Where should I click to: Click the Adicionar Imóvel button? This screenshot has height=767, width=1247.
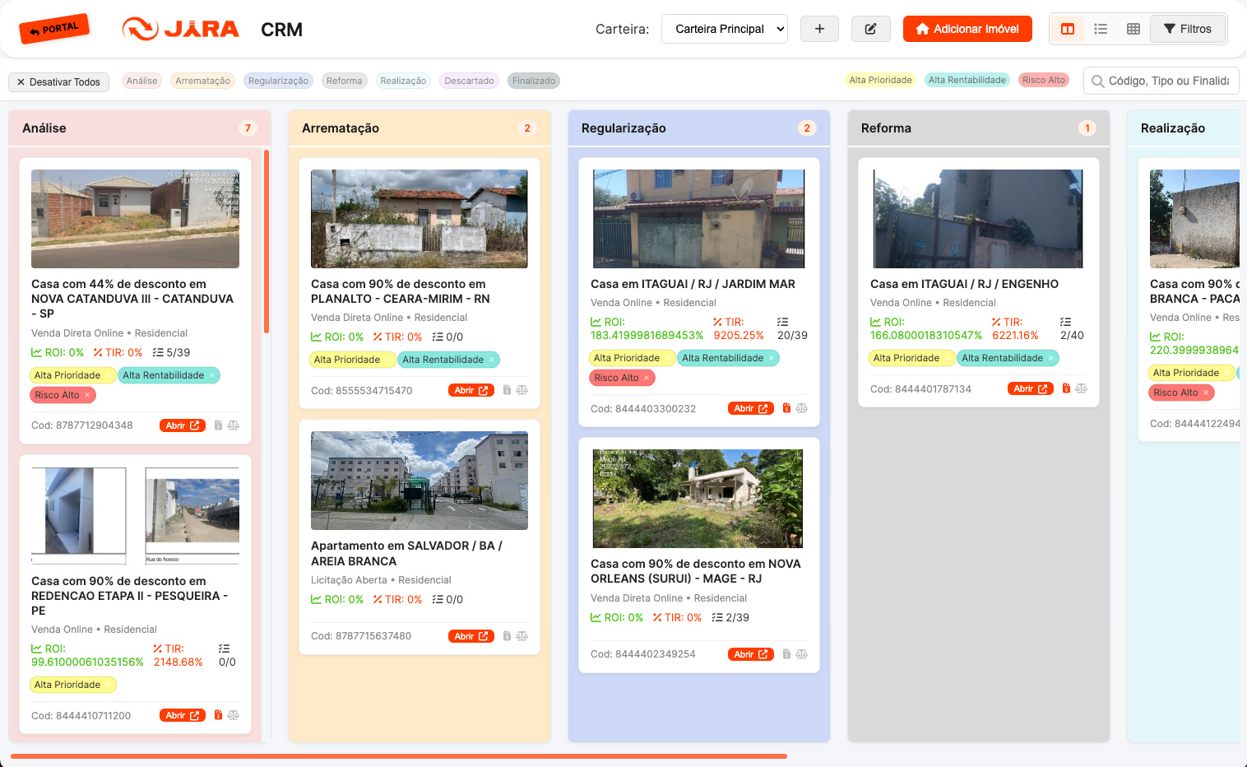pyautogui.click(x=967, y=29)
